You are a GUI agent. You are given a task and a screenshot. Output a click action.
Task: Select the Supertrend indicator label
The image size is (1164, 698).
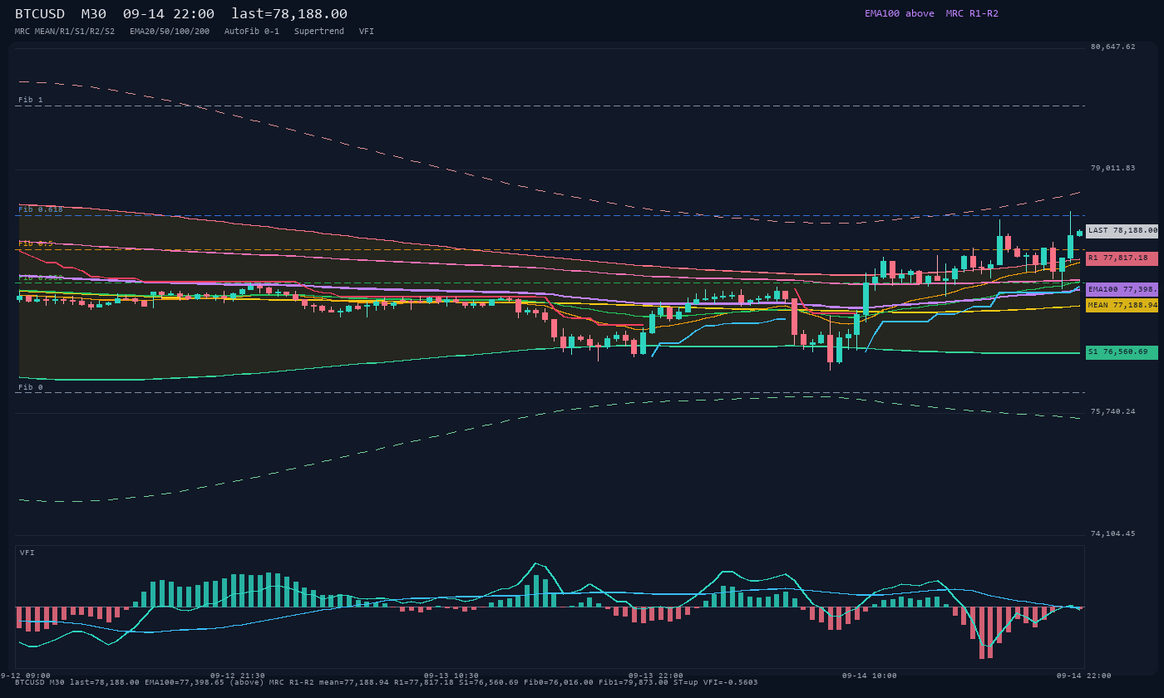pos(319,32)
